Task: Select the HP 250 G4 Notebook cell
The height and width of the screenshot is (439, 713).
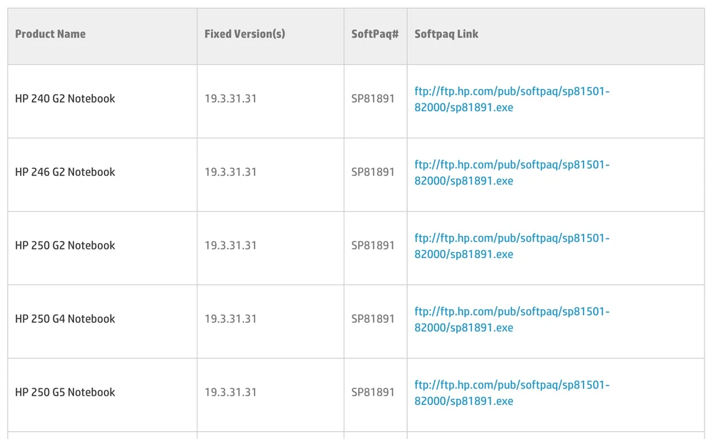Action: (65, 319)
